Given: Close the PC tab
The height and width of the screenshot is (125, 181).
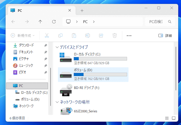Looking at the screenshot, I should click(x=70, y=11).
